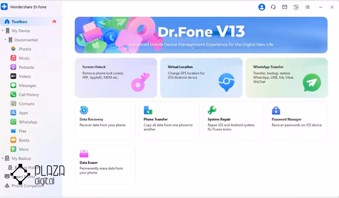
Task: Click the Messages bubble icon
Action: (13, 85)
